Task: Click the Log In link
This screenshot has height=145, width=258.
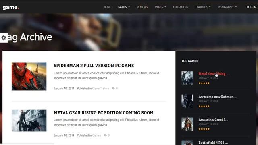Action: pos(251,7)
